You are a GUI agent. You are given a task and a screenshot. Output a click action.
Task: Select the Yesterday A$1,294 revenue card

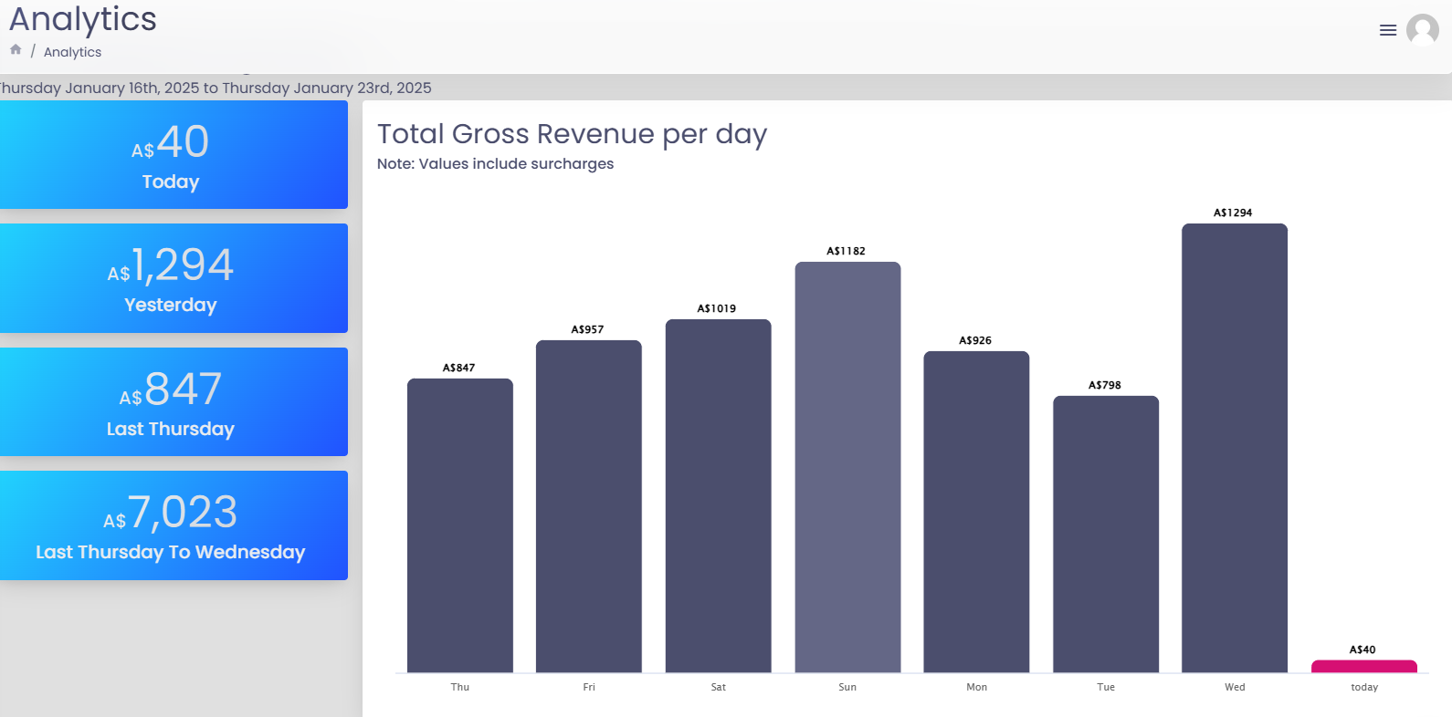pos(174,278)
